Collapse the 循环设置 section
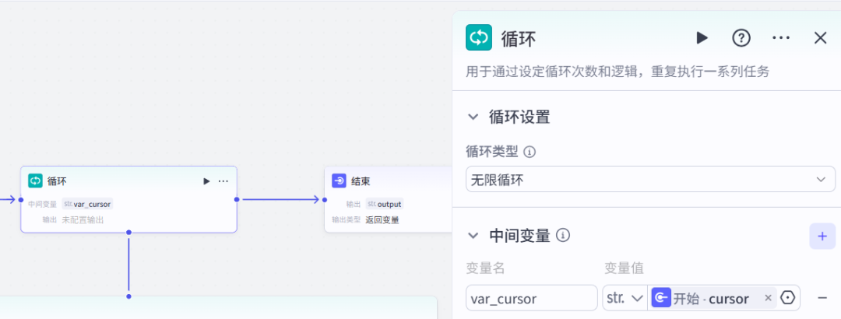Image resolution: width=841 pixels, height=319 pixels. pos(473,117)
